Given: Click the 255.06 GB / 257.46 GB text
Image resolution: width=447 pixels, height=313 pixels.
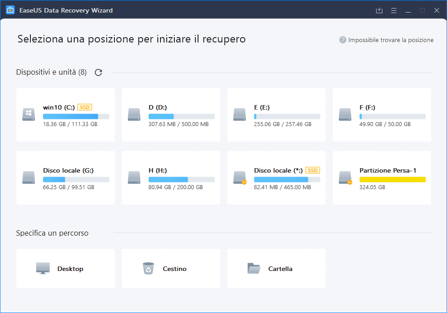Looking at the screenshot, I should tap(283, 124).
